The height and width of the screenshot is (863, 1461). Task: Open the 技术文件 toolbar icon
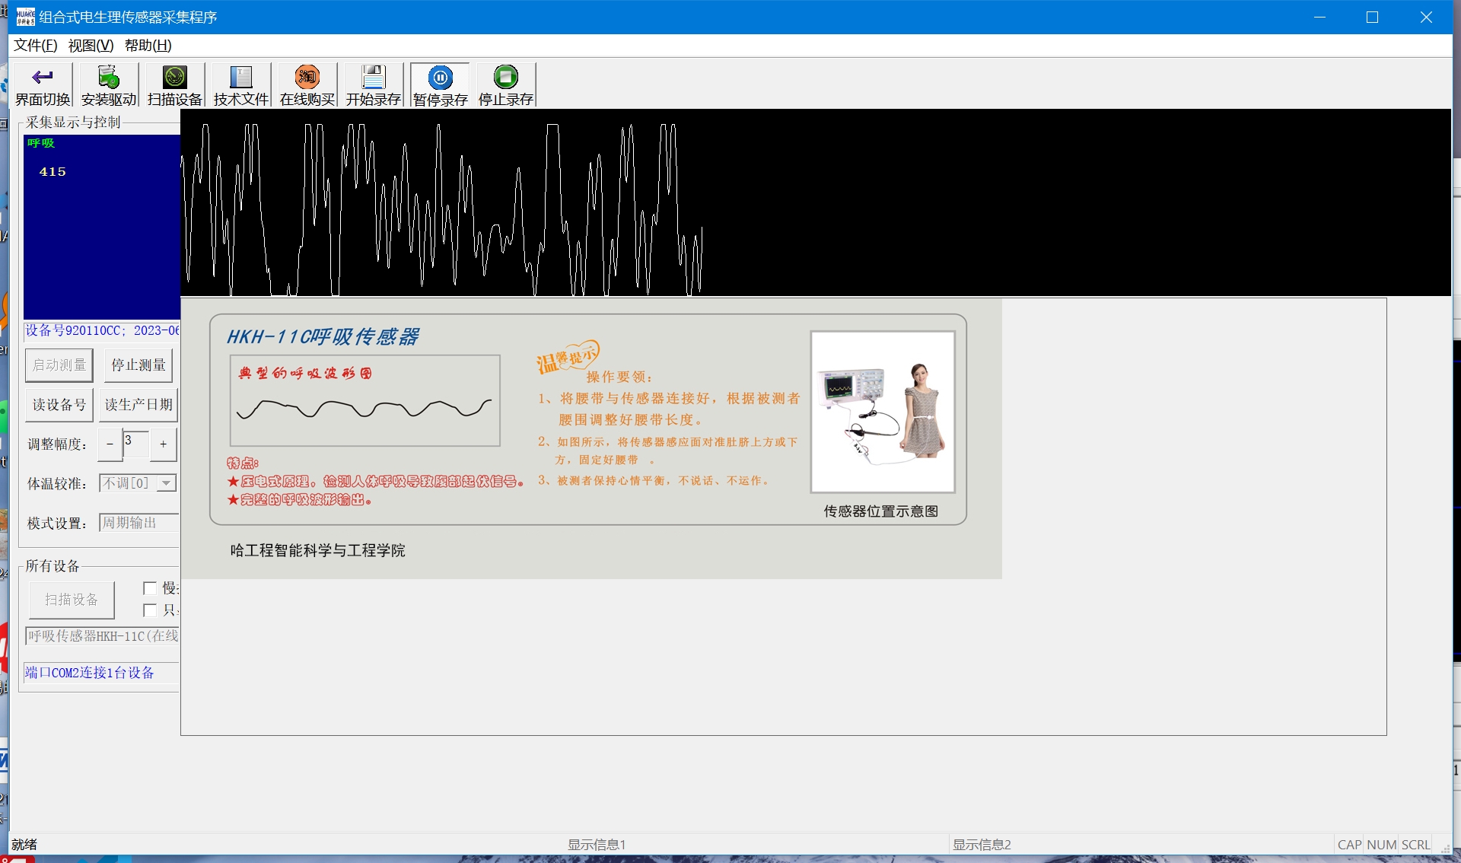(x=241, y=77)
